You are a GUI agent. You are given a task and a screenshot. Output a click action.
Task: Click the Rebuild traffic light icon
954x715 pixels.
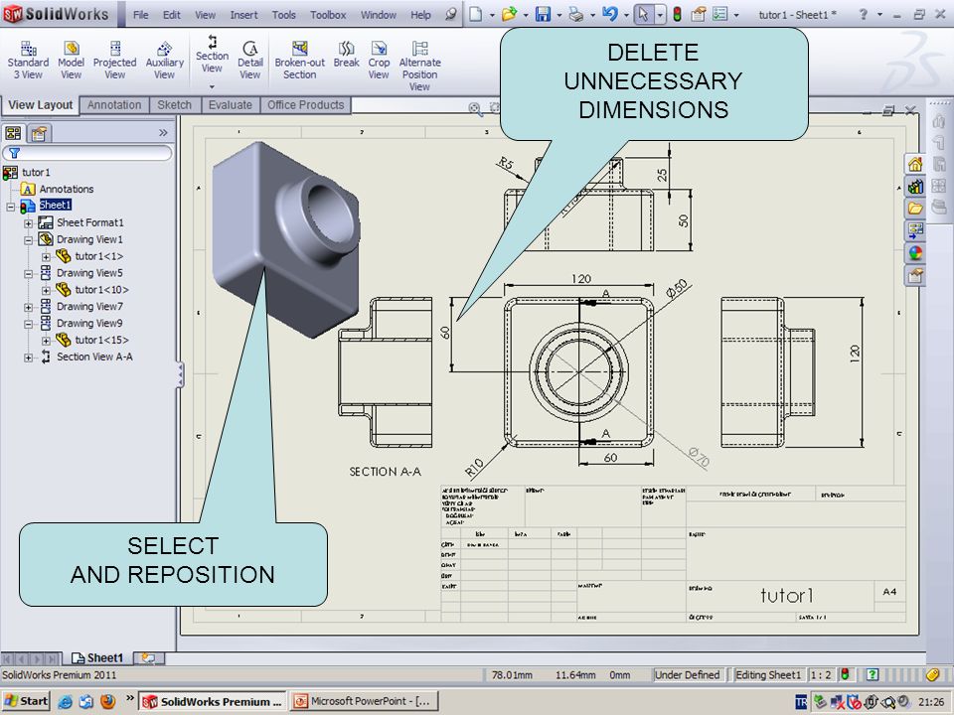(677, 14)
